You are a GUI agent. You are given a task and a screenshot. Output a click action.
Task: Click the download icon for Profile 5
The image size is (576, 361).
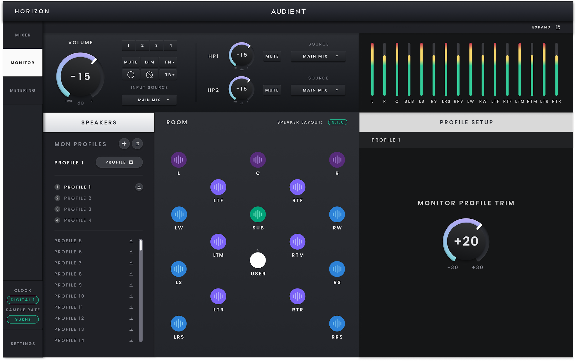pyautogui.click(x=131, y=241)
